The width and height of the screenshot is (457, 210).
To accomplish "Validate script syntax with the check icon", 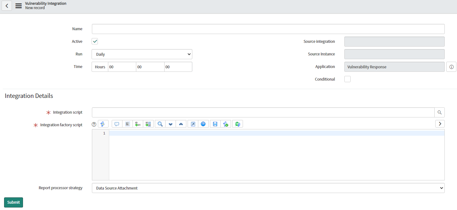I will click(226, 124).
